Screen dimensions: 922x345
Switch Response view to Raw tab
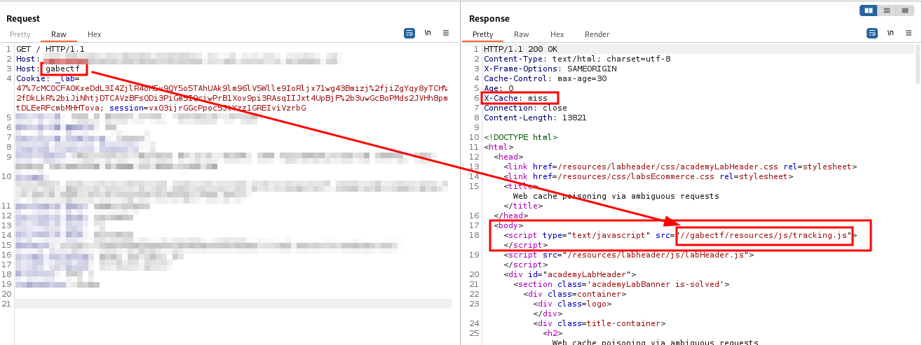pos(522,34)
